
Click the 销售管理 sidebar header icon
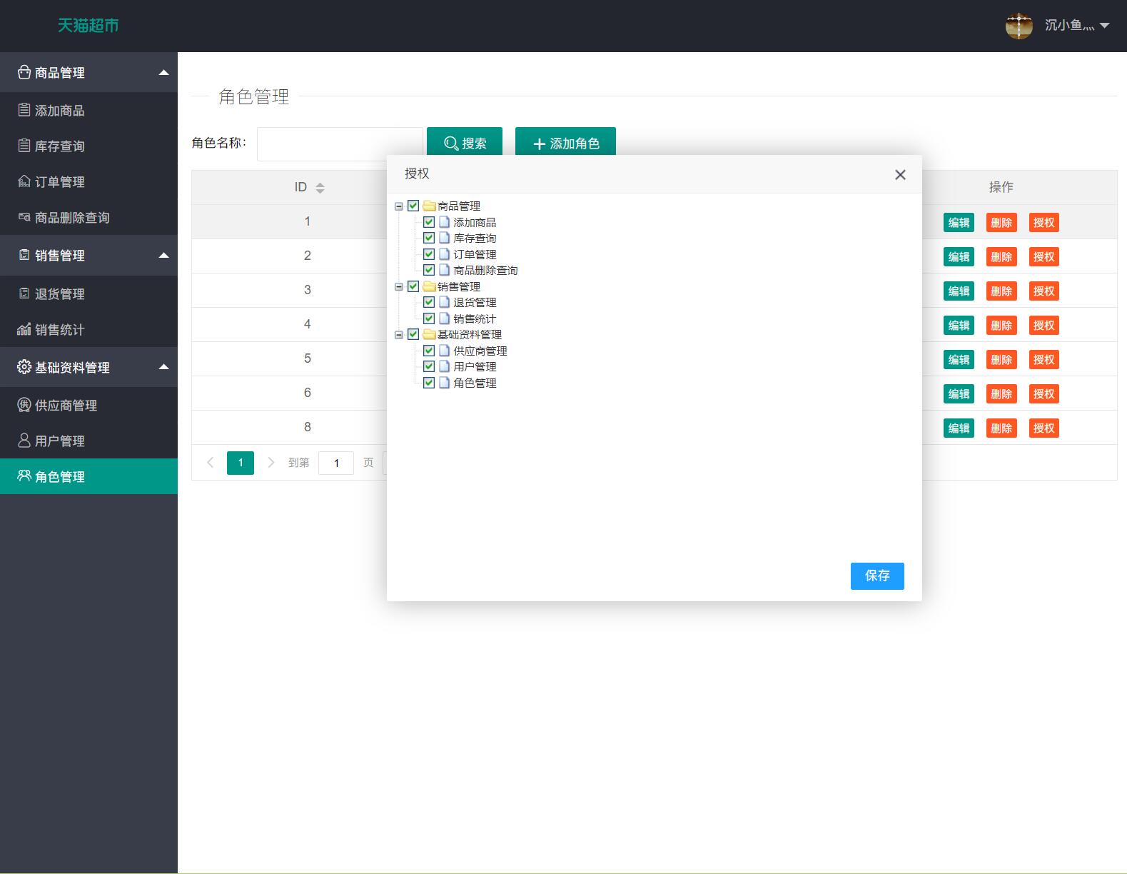[x=24, y=255]
